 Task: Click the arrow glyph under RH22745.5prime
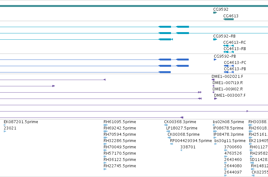coord(105,169)
